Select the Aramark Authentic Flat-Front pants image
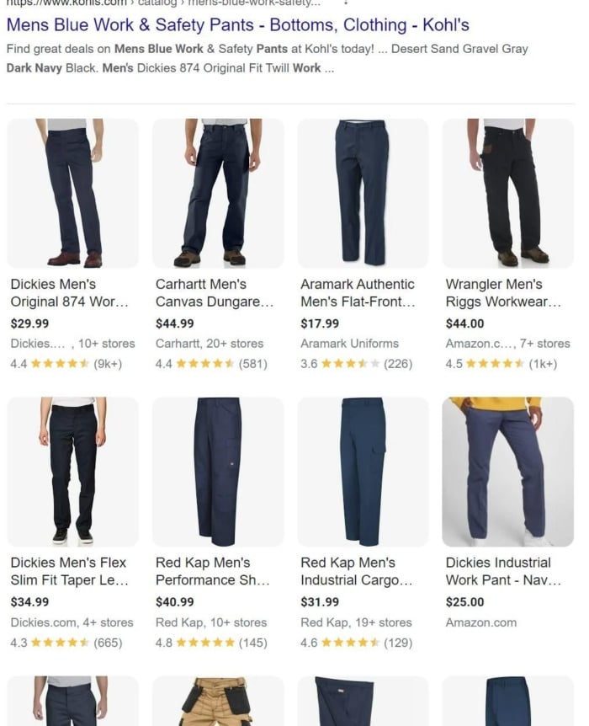Viewport: 589px width, 726px height. tap(363, 193)
